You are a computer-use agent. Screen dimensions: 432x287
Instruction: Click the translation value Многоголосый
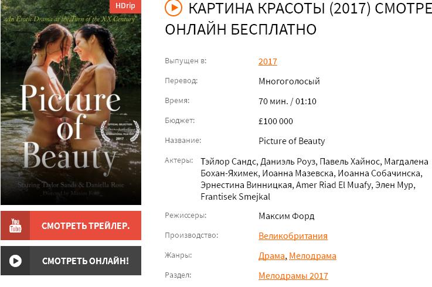[x=289, y=81]
